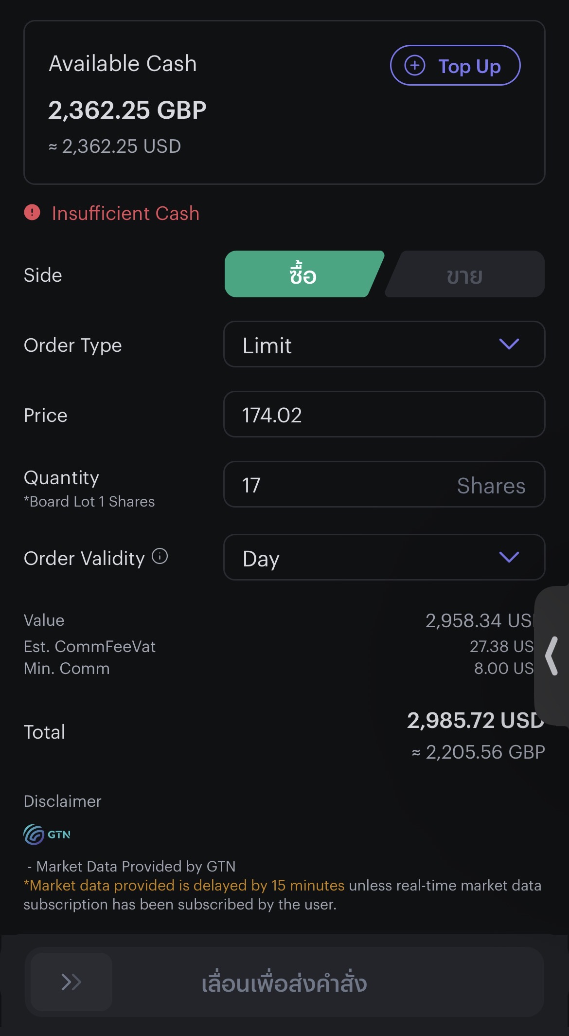Viewport: 569px width, 1036px height.
Task: Click the chevron next to Day
Action: [509, 557]
